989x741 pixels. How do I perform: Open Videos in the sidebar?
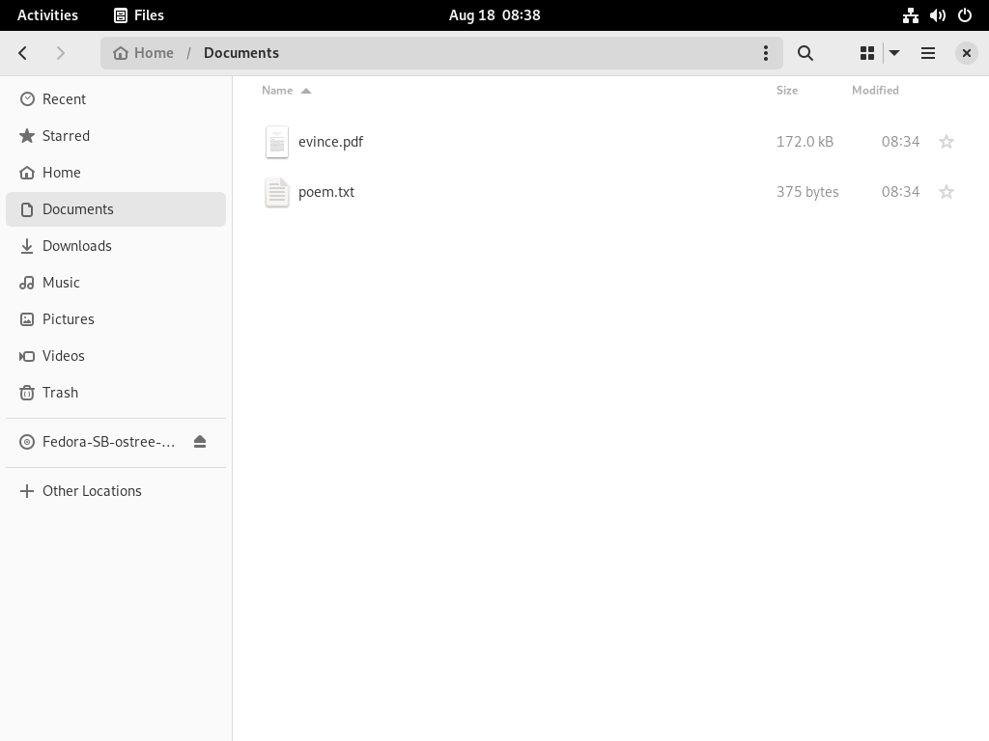tap(116, 356)
